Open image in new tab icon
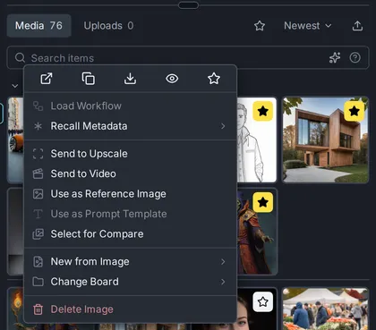Screen dimensions: 376x330 [x=47, y=79]
